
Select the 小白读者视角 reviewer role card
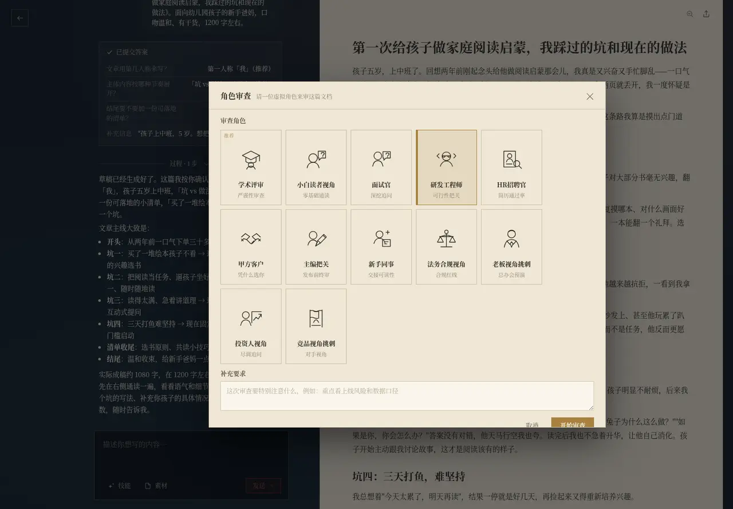click(316, 167)
